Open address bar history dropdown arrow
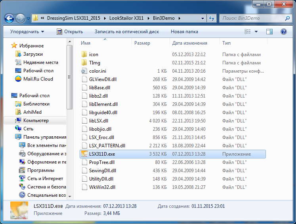The height and width of the screenshot is (224, 296). (202, 19)
